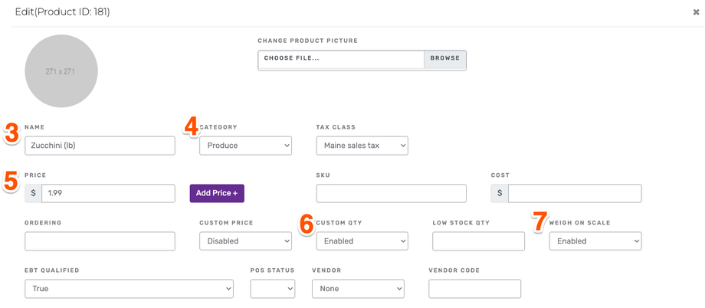Click the 271 x 271 product picture placeholder

[61, 70]
